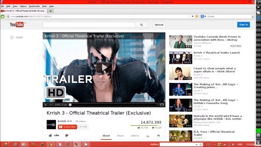Click the red Subscribe button

point(67,127)
